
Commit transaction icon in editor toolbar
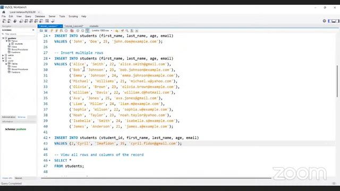[78, 31]
